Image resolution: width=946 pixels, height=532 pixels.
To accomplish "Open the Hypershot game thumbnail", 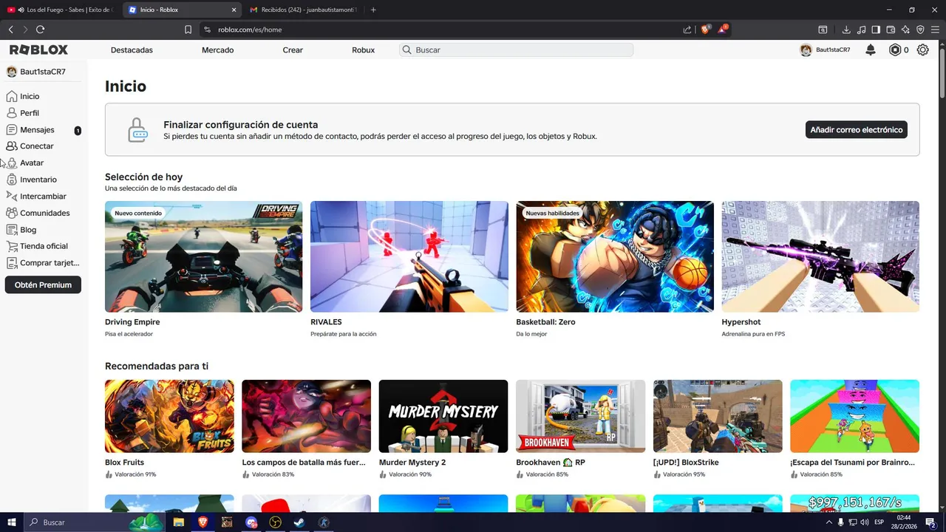I will coord(820,256).
